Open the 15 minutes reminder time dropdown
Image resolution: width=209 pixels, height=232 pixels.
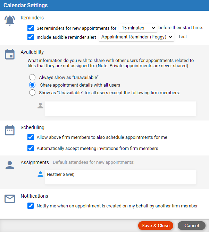(x=138, y=28)
